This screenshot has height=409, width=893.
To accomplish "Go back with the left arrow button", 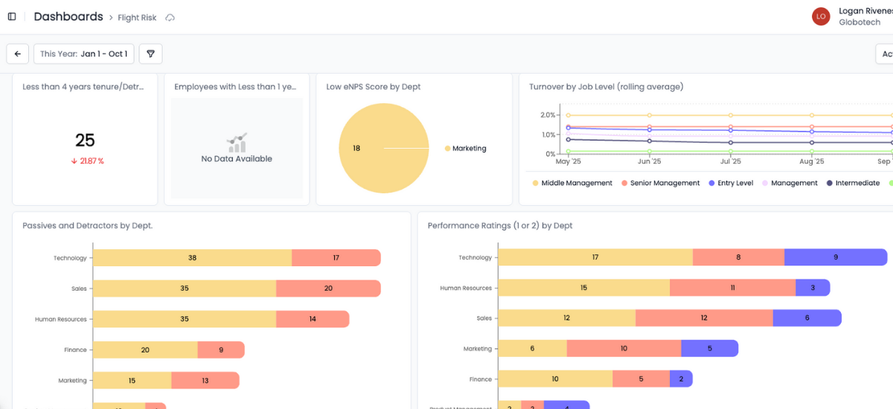I will pos(17,54).
